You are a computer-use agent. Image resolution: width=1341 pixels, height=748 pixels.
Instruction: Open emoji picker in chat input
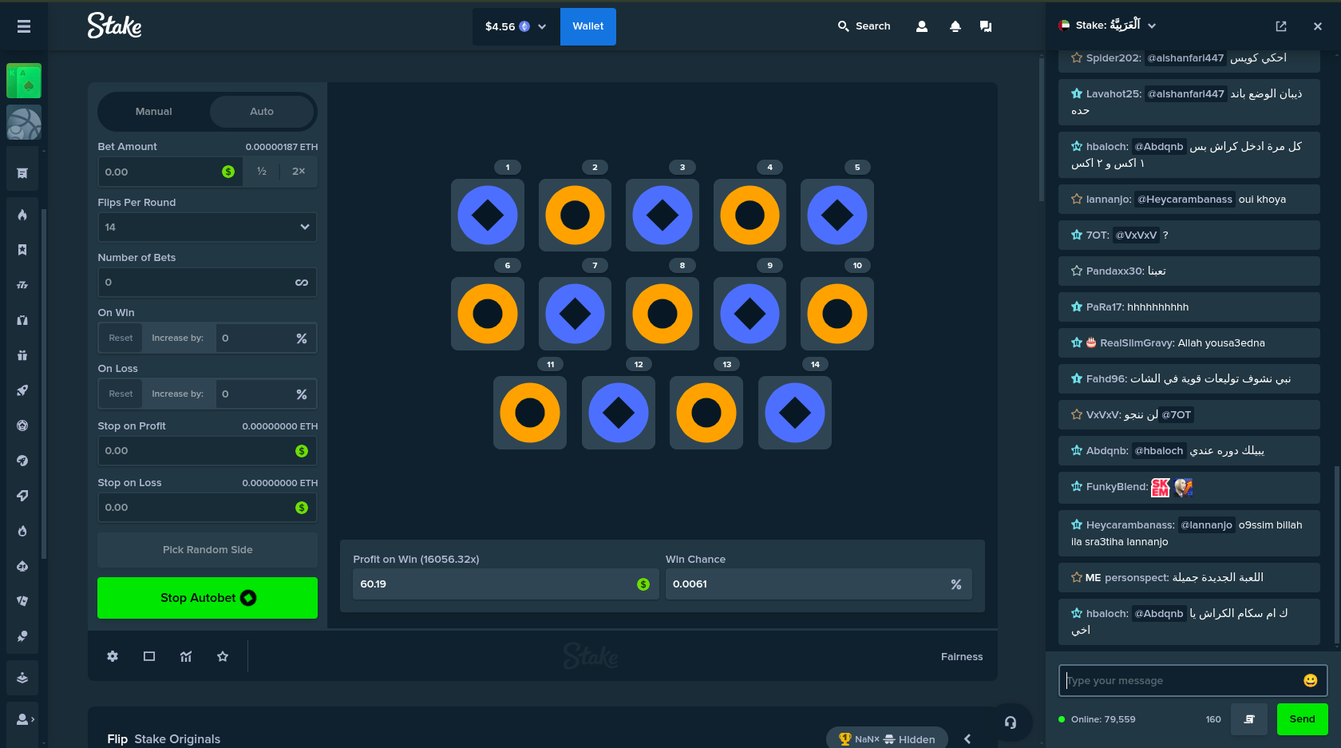tap(1310, 680)
